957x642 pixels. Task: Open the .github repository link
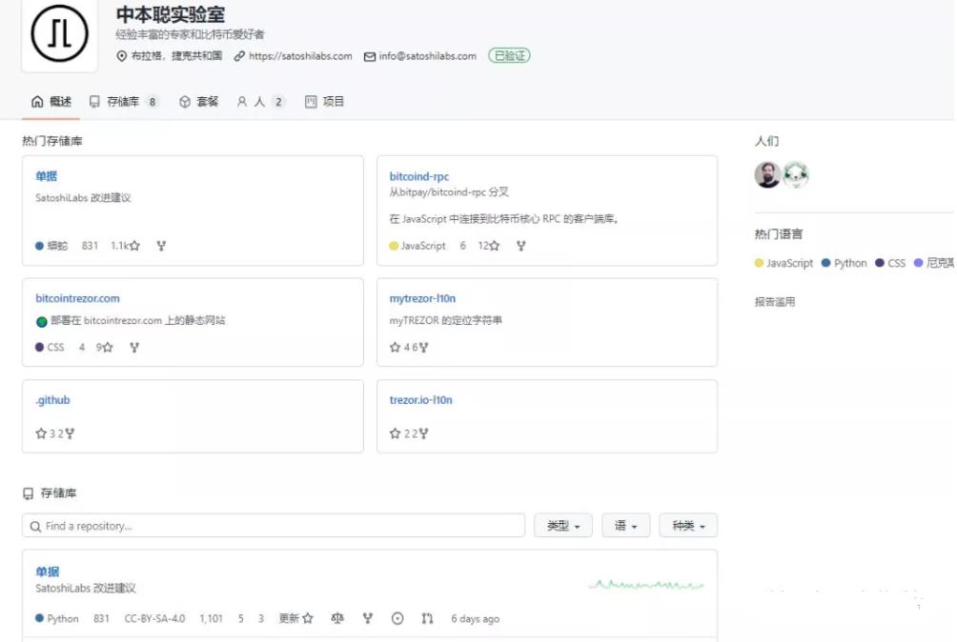click(x=52, y=400)
